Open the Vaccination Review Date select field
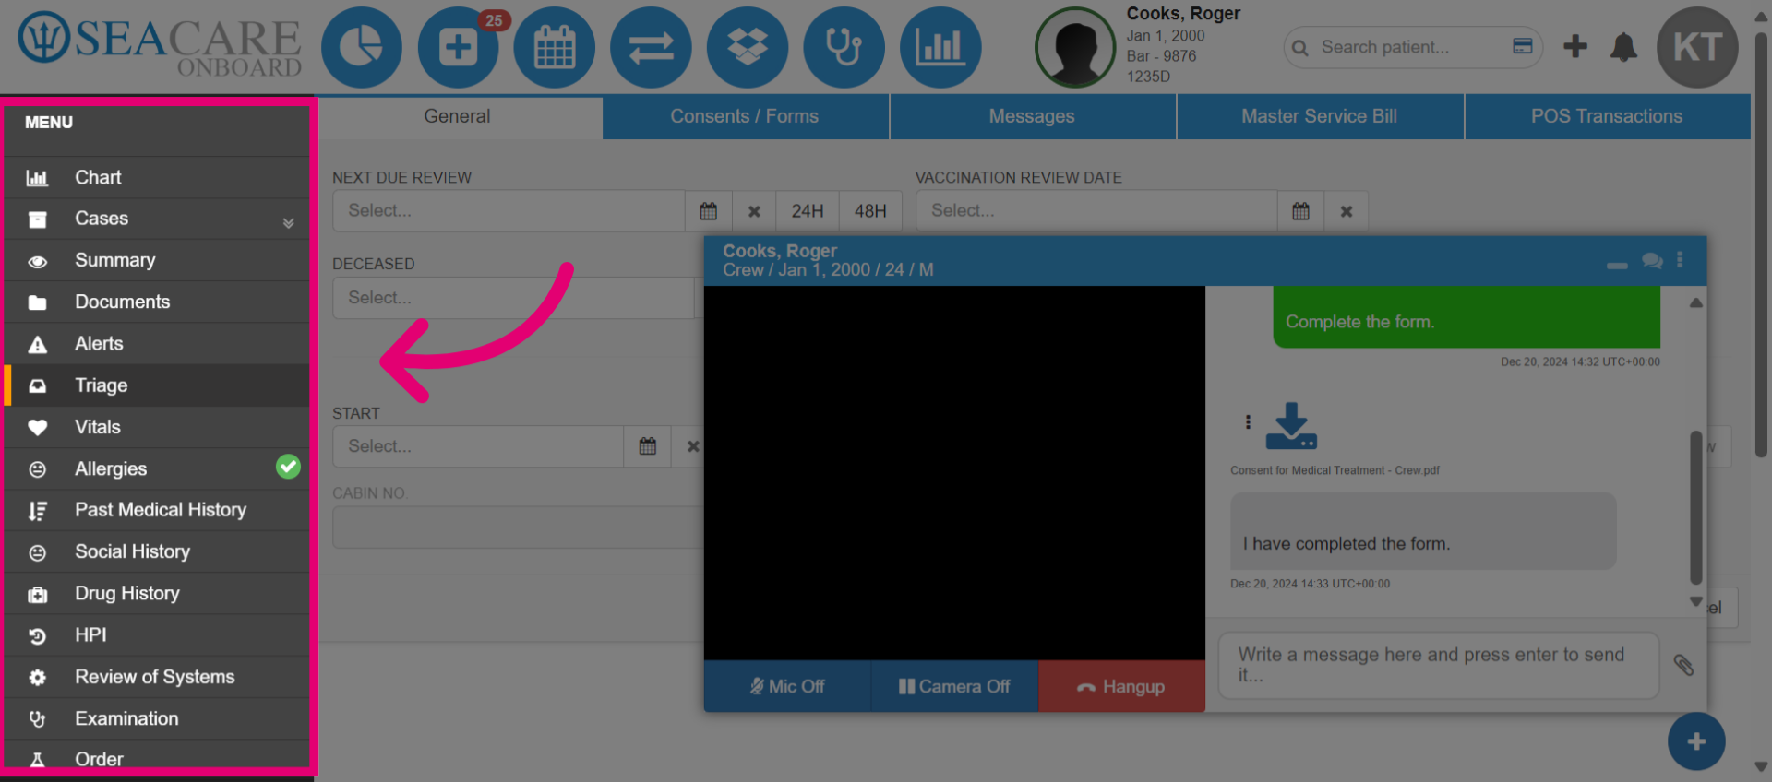Viewport: 1772px width, 782px height. 1096,211
